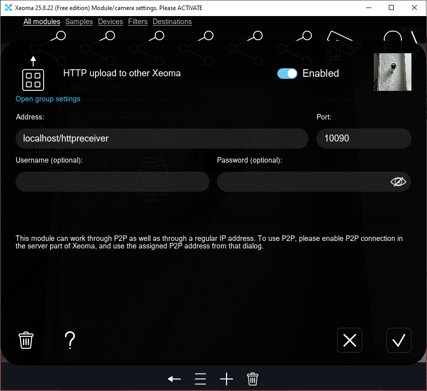Click the camera preview thumbnail

[x=392, y=72]
